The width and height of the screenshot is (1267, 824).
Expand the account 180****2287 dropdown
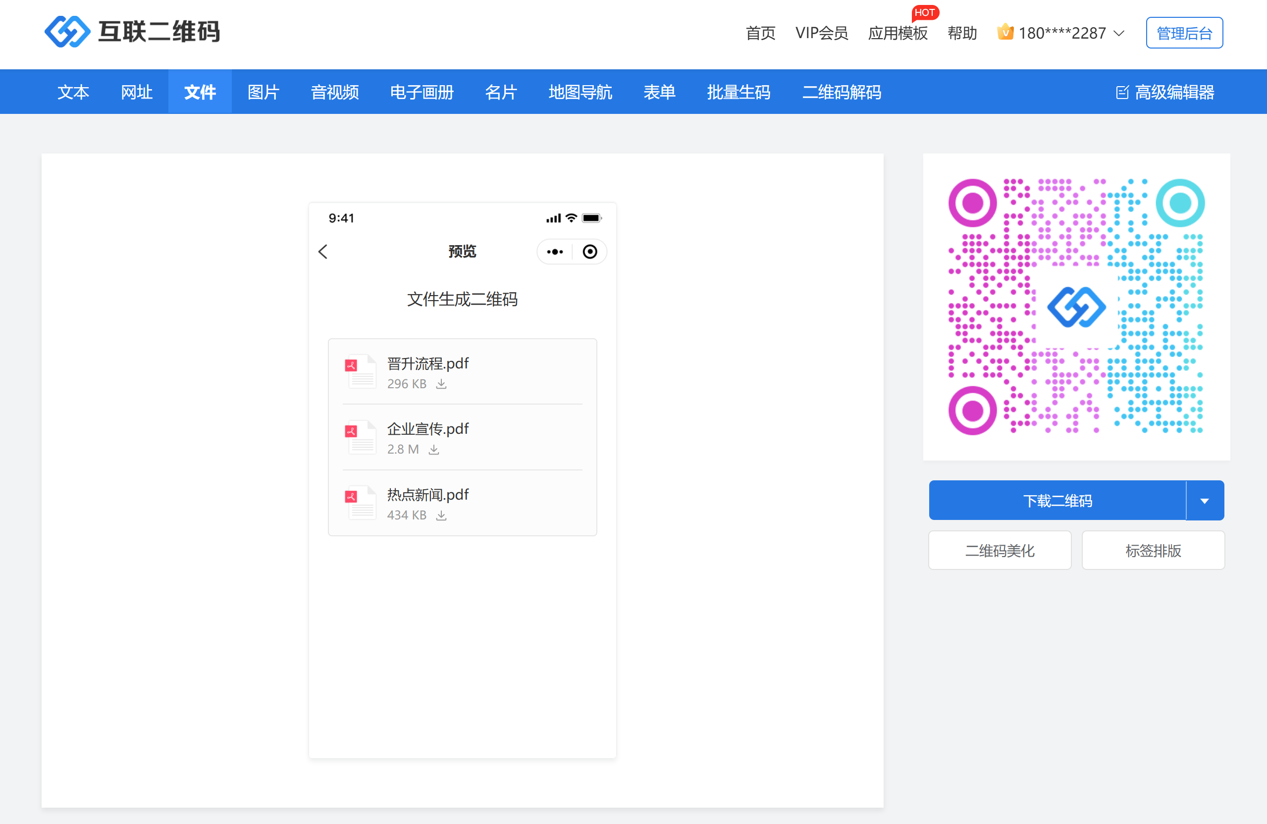pyautogui.click(x=1119, y=34)
